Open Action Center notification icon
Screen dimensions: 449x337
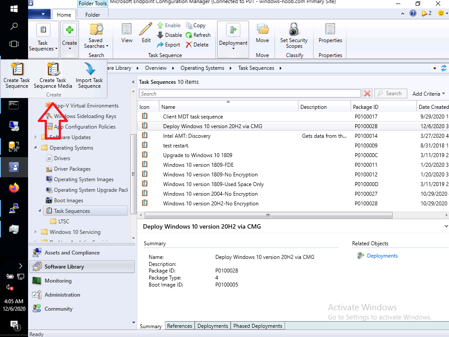click(x=14, y=325)
